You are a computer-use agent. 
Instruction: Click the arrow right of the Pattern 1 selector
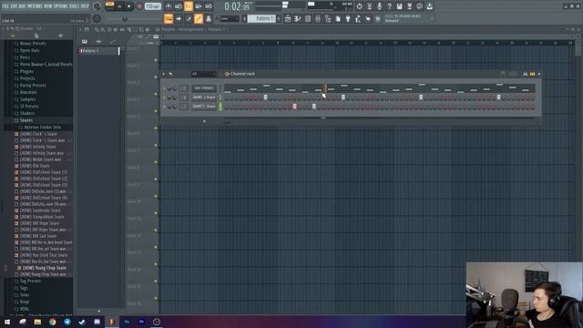click(279, 18)
